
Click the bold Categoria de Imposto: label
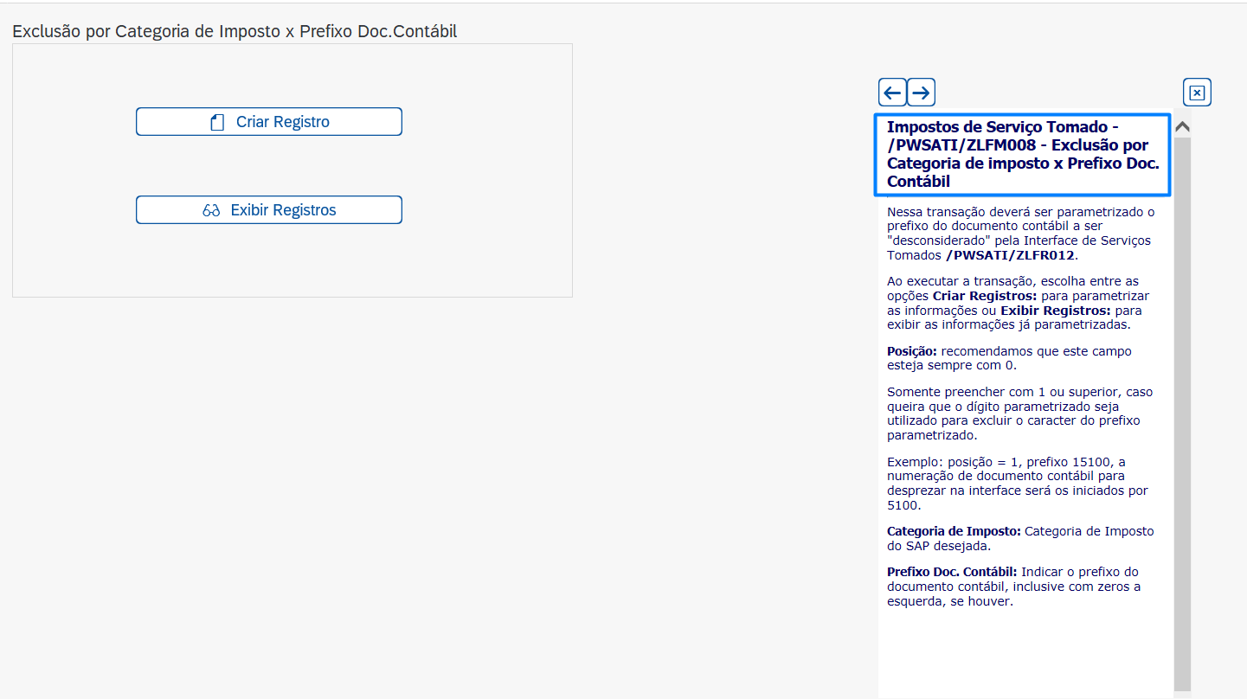(954, 531)
